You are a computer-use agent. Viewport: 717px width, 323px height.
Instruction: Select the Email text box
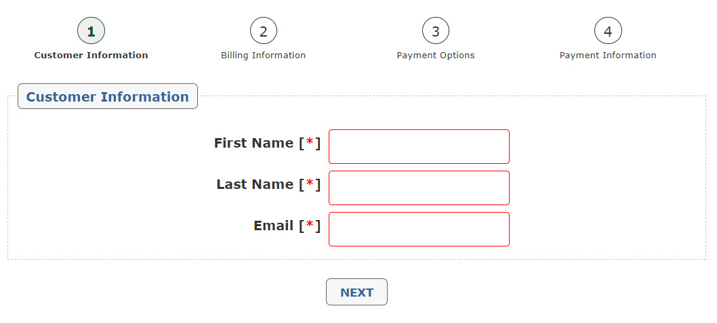[x=419, y=229]
